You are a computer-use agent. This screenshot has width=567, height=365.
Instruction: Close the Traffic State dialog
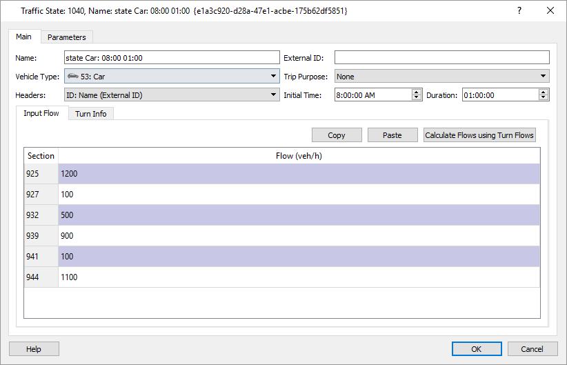pyautogui.click(x=550, y=10)
